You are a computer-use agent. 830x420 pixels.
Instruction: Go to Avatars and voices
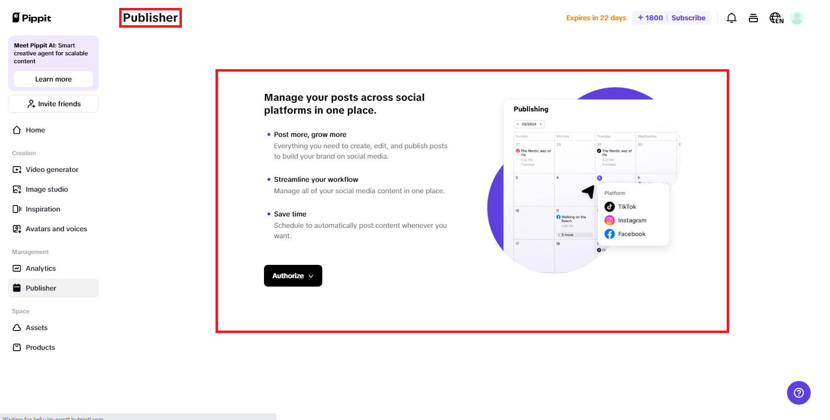coord(56,229)
